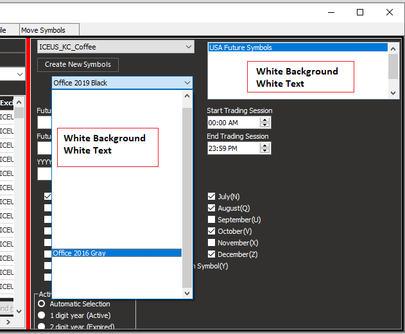Click the End Trading Session time field
Viewport: 405px width, 334px height.
(x=234, y=148)
